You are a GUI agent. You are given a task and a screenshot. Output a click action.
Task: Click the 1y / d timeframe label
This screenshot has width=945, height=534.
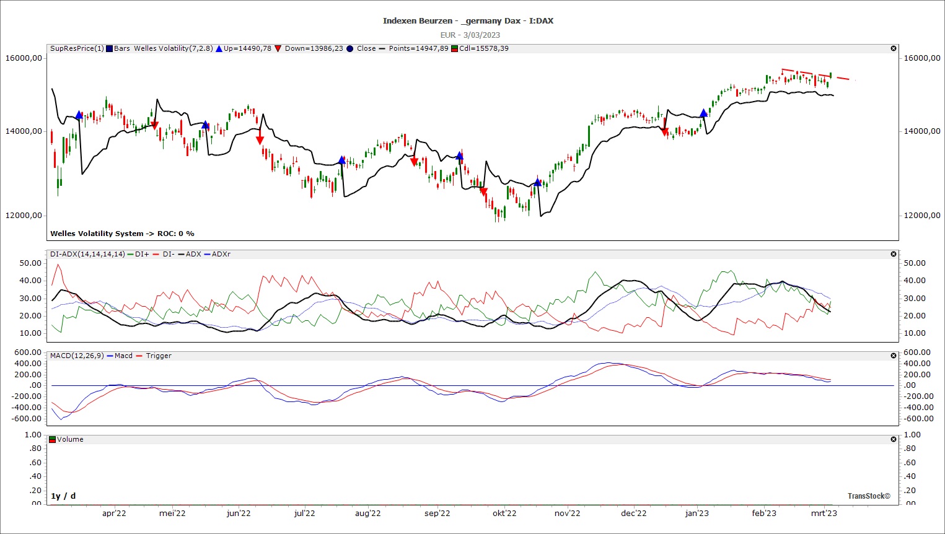(x=63, y=496)
